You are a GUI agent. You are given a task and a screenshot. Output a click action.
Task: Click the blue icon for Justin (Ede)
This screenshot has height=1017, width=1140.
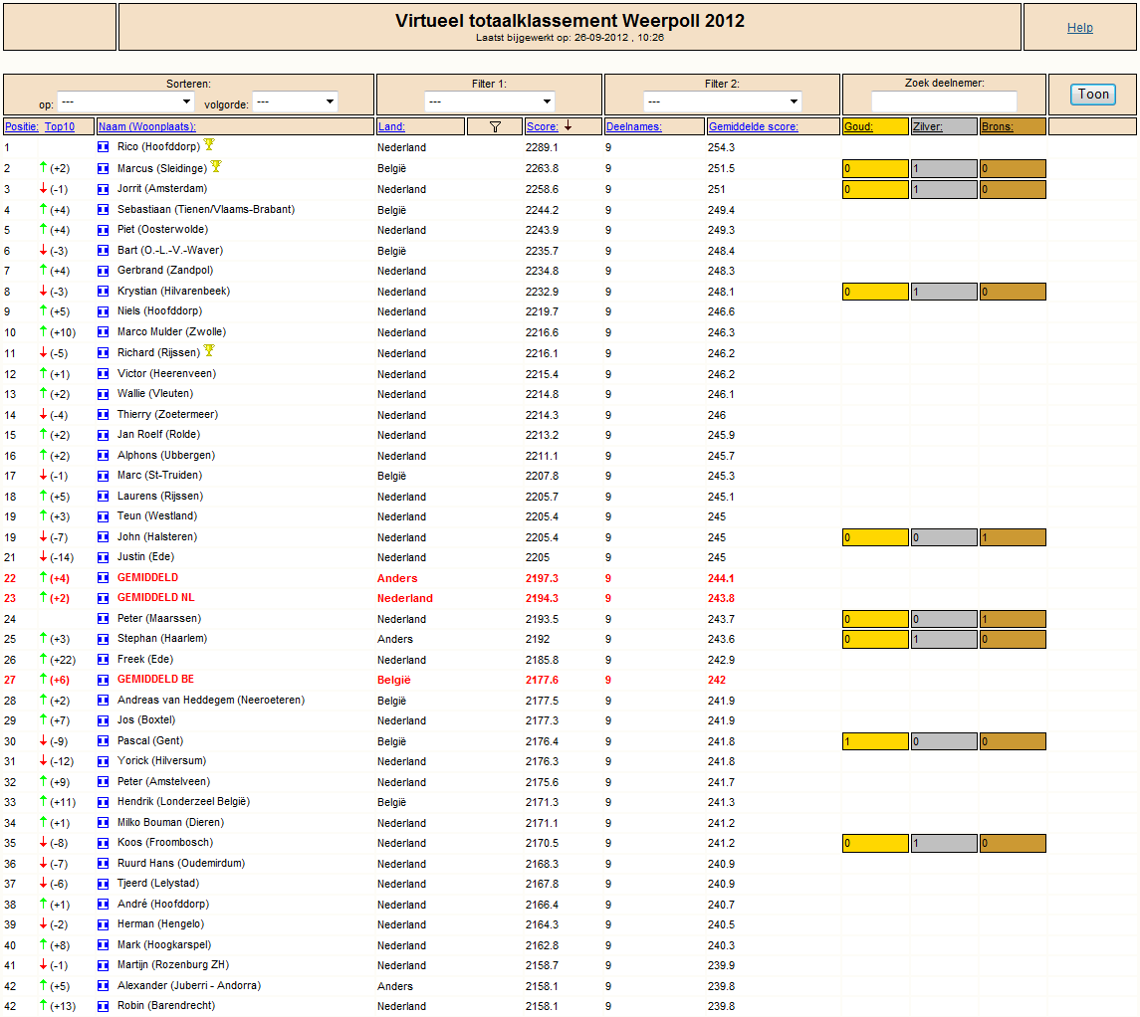[x=104, y=558]
